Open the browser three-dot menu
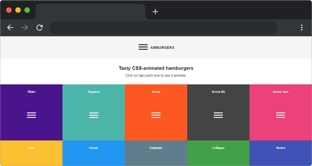The width and height of the screenshot is (312, 166). [x=301, y=27]
